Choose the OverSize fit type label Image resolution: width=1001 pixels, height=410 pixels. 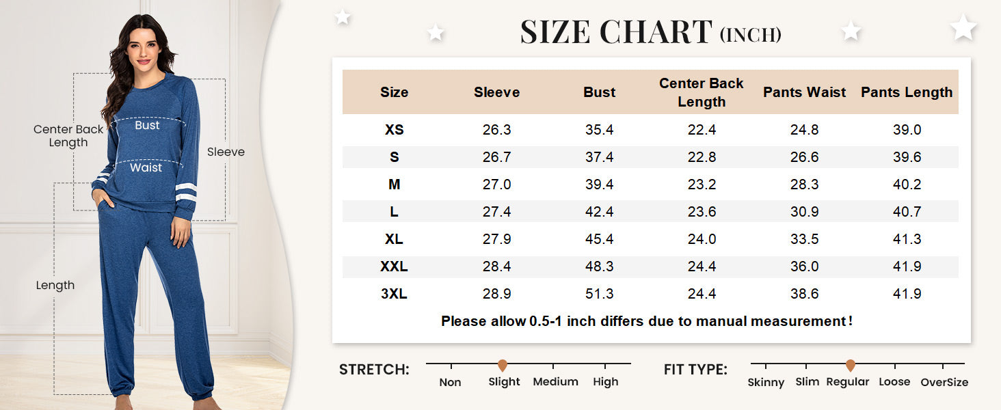click(x=944, y=382)
